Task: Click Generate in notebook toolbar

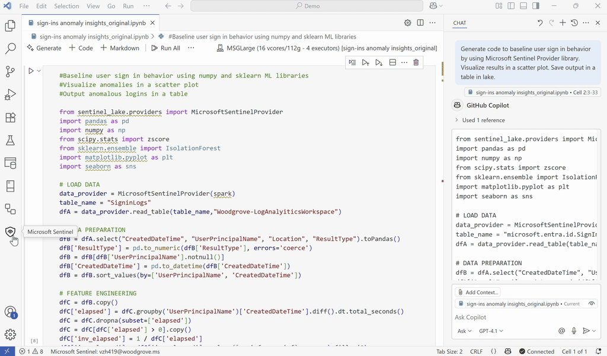Action: (44, 48)
